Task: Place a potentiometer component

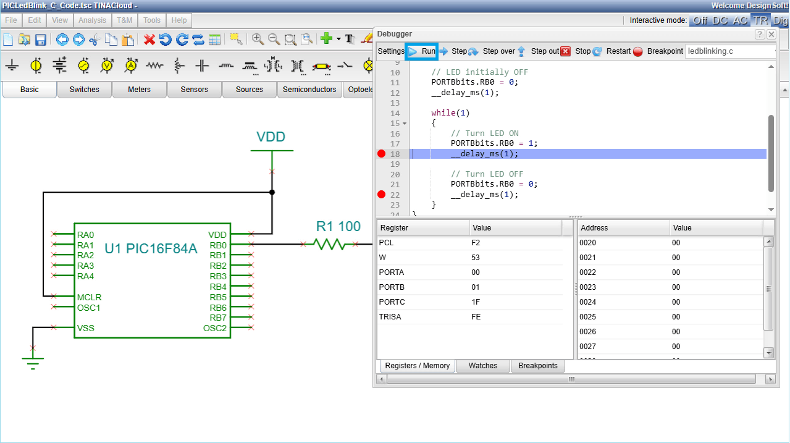Action: pyautogui.click(x=179, y=65)
